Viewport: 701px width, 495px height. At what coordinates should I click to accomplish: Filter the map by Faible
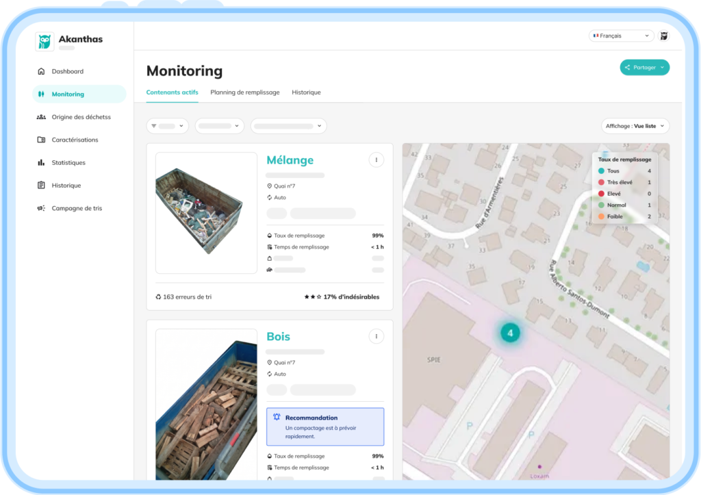[x=624, y=216]
